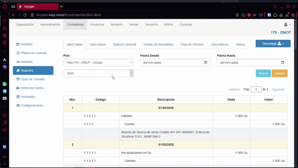Click the Limpiar button
This screenshot has height=168, width=298.
(x=279, y=74)
